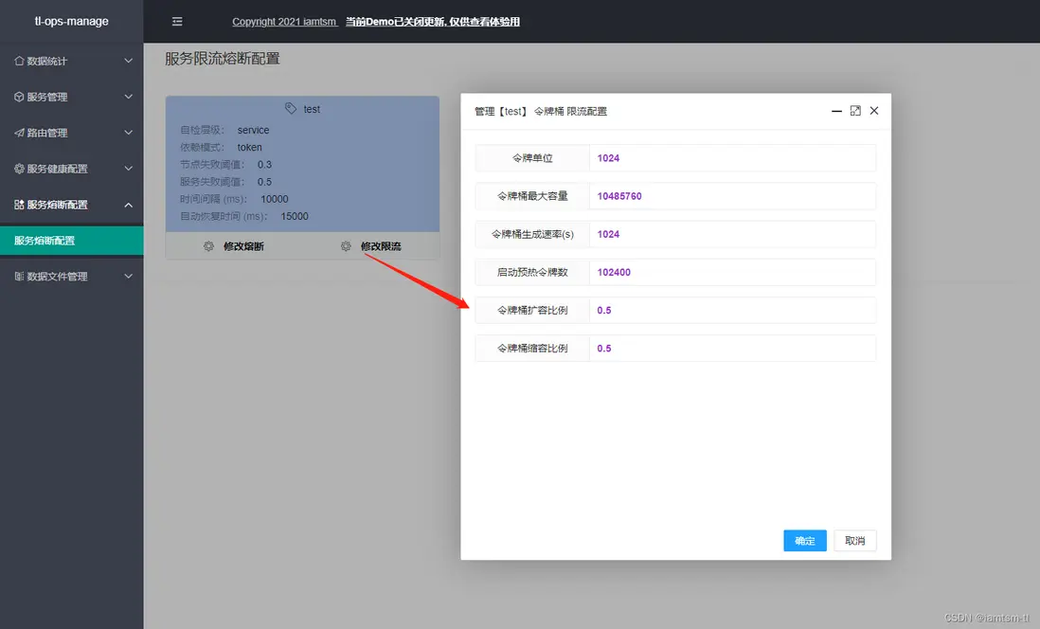Focus the 令牌桶生成速率(s) input field
Image resolution: width=1040 pixels, height=629 pixels.
tap(732, 234)
